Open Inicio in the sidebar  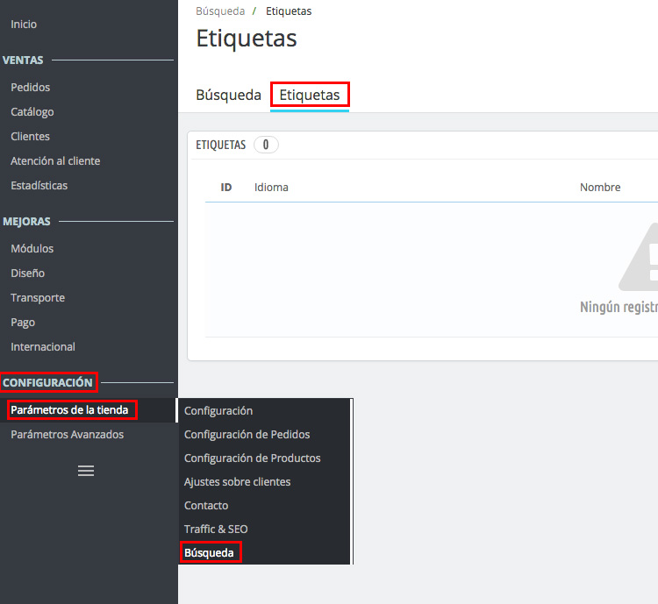pyautogui.click(x=24, y=25)
